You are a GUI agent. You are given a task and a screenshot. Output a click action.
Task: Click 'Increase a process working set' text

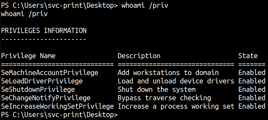click(x=176, y=106)
